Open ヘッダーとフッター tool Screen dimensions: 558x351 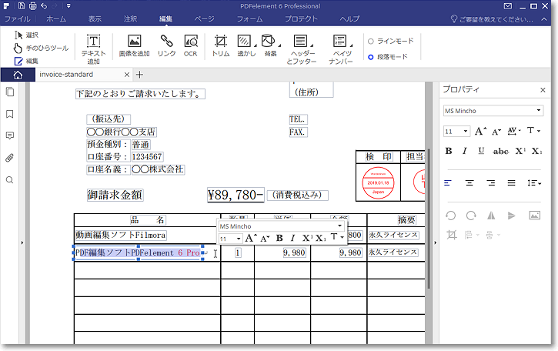pos(302,49)
